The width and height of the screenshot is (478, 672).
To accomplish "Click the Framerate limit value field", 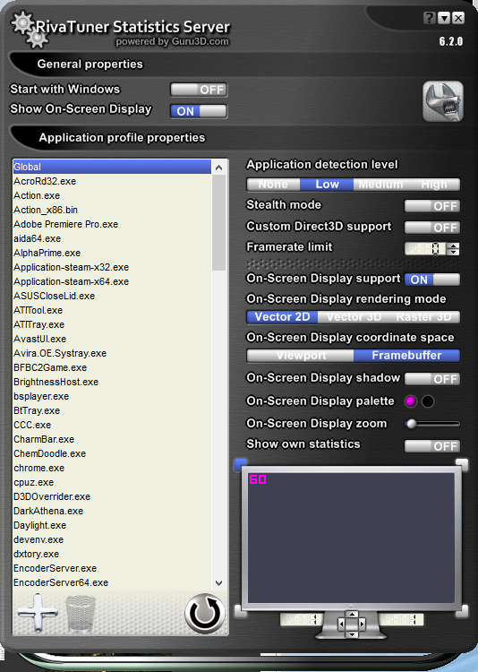I will tap(425, 248).
